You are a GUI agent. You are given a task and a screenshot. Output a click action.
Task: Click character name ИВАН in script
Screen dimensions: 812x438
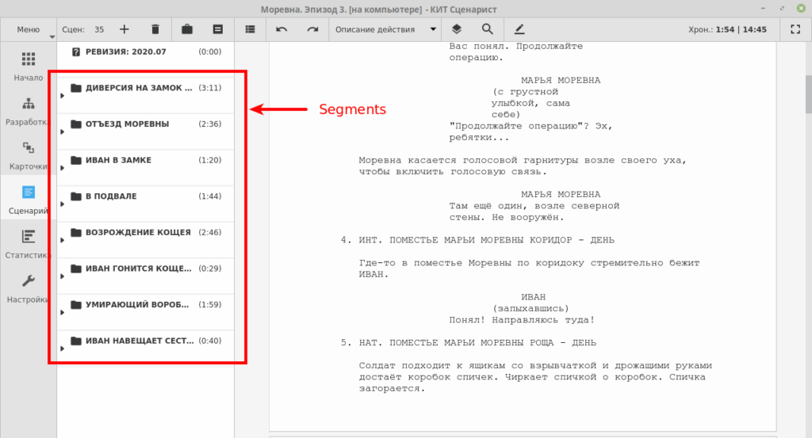pyautogui.click(x=534, y=297)
